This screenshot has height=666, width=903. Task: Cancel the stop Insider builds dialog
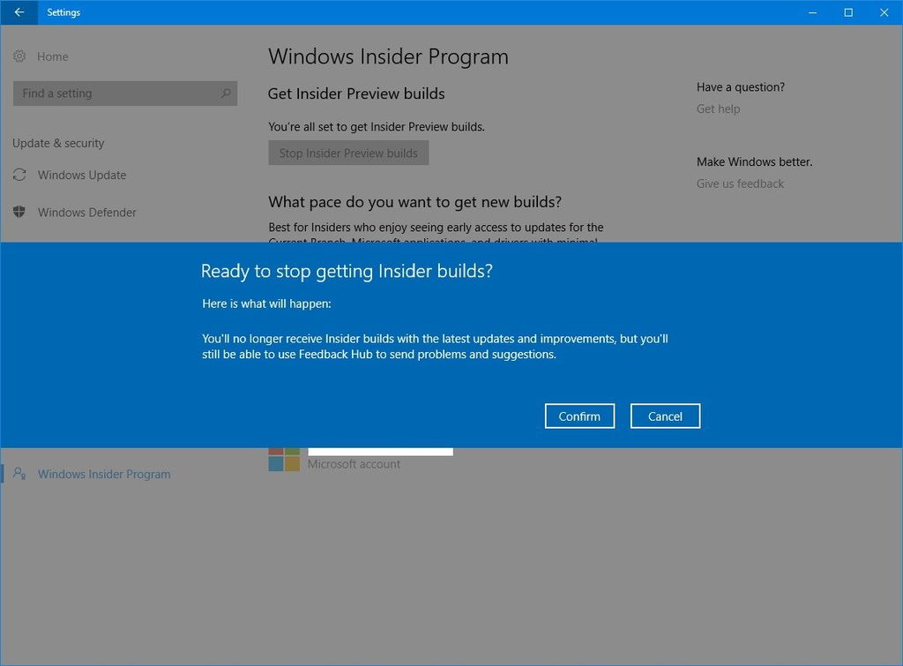click(x=665, y=415)
